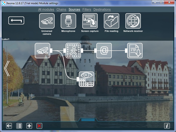Click the plus icon to add a camera
This screenshot has height=132, width=176.
point(29,126)
